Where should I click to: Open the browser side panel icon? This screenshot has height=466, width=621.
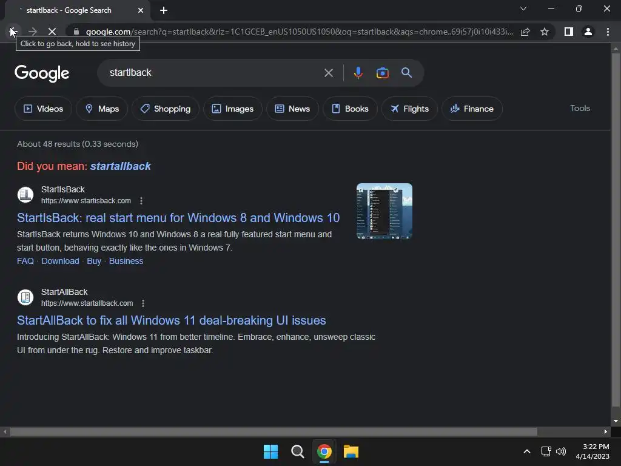569,32
